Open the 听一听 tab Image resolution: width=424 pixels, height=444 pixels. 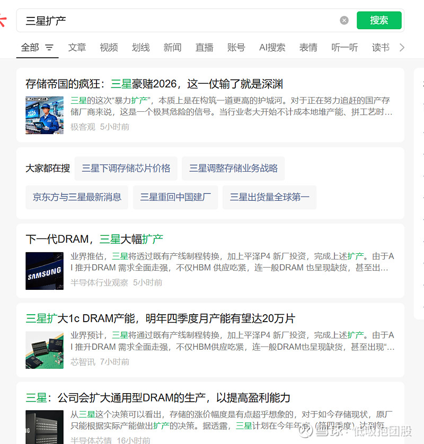pos(344,48)
